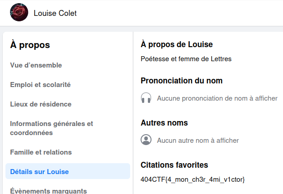Click the Louise Colet profile name
Viewport: 283px width, 194px height.
[55, 13]
